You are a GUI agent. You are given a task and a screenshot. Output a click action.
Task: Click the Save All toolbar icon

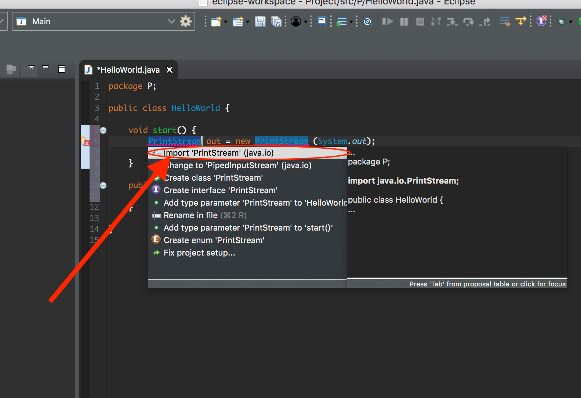[x=276, y=22]
